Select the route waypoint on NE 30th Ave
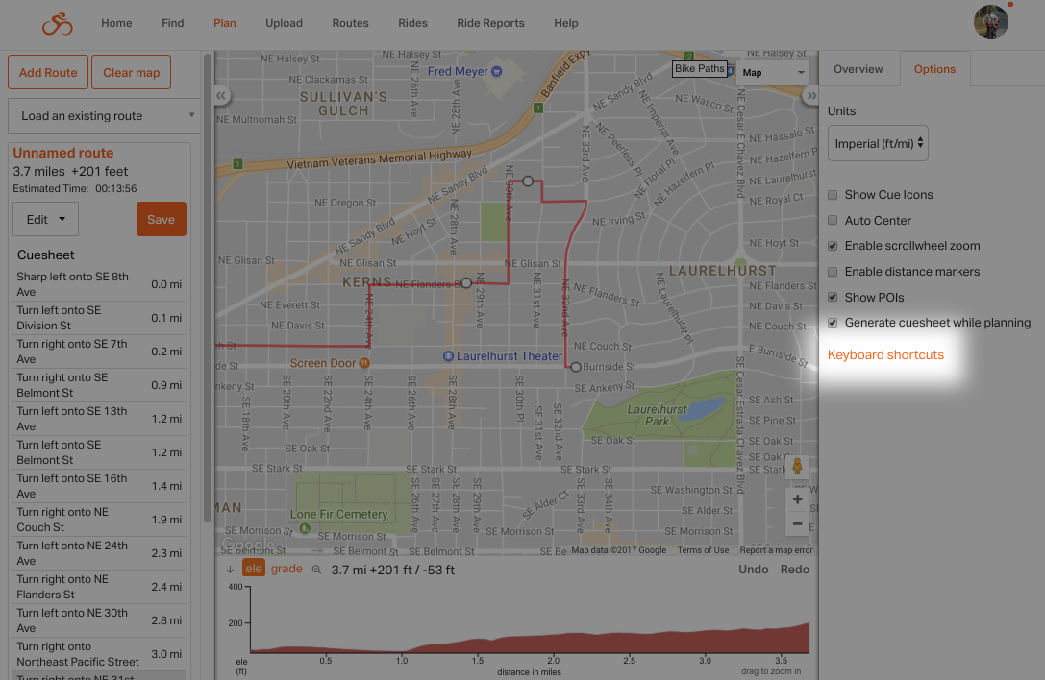This screenshot has width=1045, height=680. pyautogui.click(x=528, y=182)
